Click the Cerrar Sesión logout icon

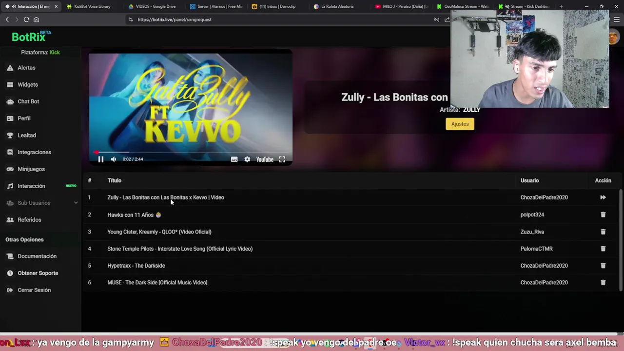10,290
